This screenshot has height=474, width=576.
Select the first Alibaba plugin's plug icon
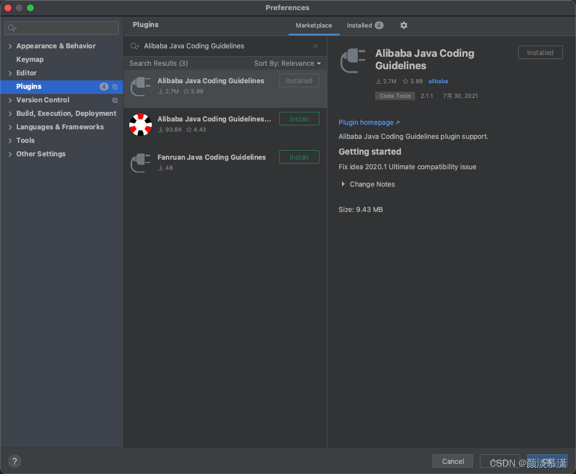[141, 87]
